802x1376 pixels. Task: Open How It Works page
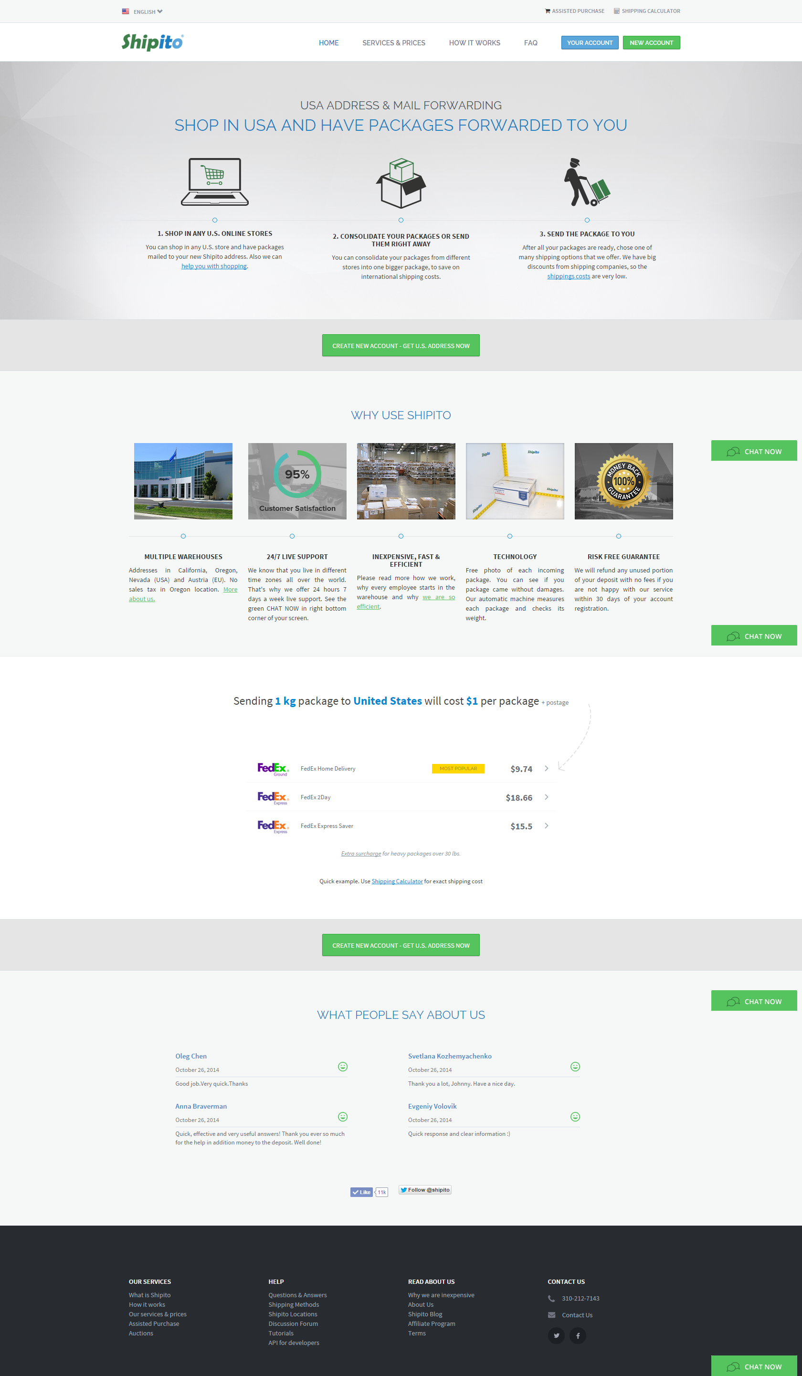475,42
